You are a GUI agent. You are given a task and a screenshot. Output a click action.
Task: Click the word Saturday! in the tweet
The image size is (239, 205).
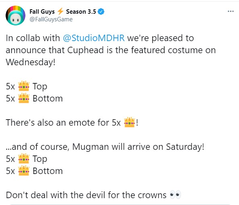click(185, 147)
